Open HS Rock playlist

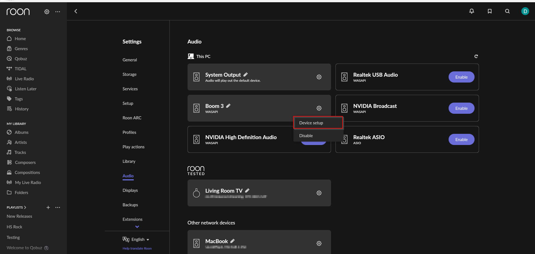(14, 227)
